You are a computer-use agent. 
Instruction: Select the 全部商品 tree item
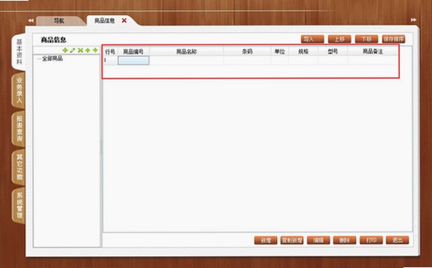[x=52, y=59]
